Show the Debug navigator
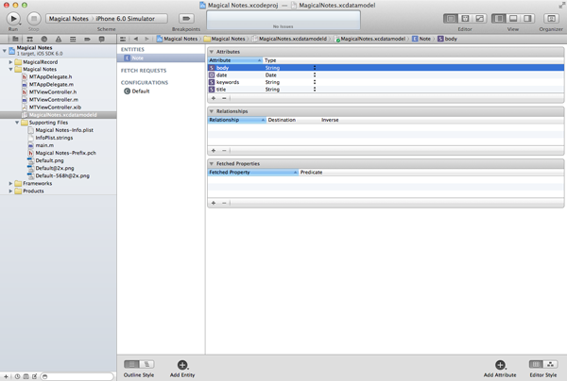This screenshot has height=381, width=567. 73,39
